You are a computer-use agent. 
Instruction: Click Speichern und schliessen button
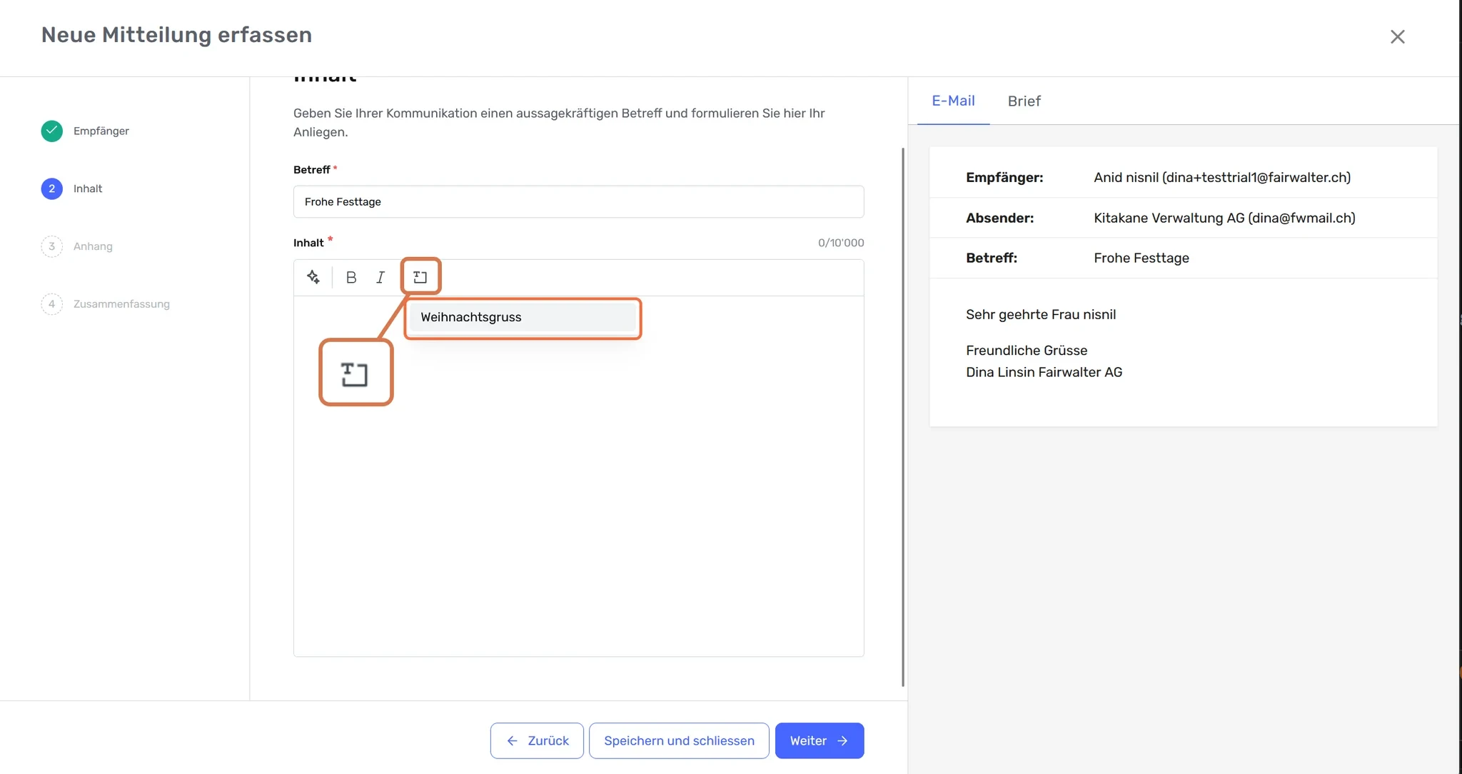point(679,740)
